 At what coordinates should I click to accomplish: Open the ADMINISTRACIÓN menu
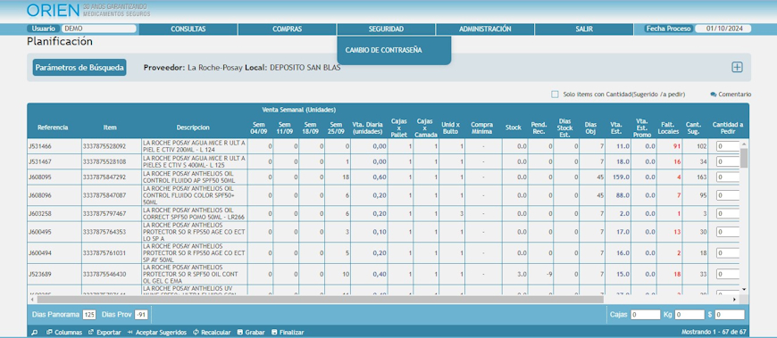(485, 29)
